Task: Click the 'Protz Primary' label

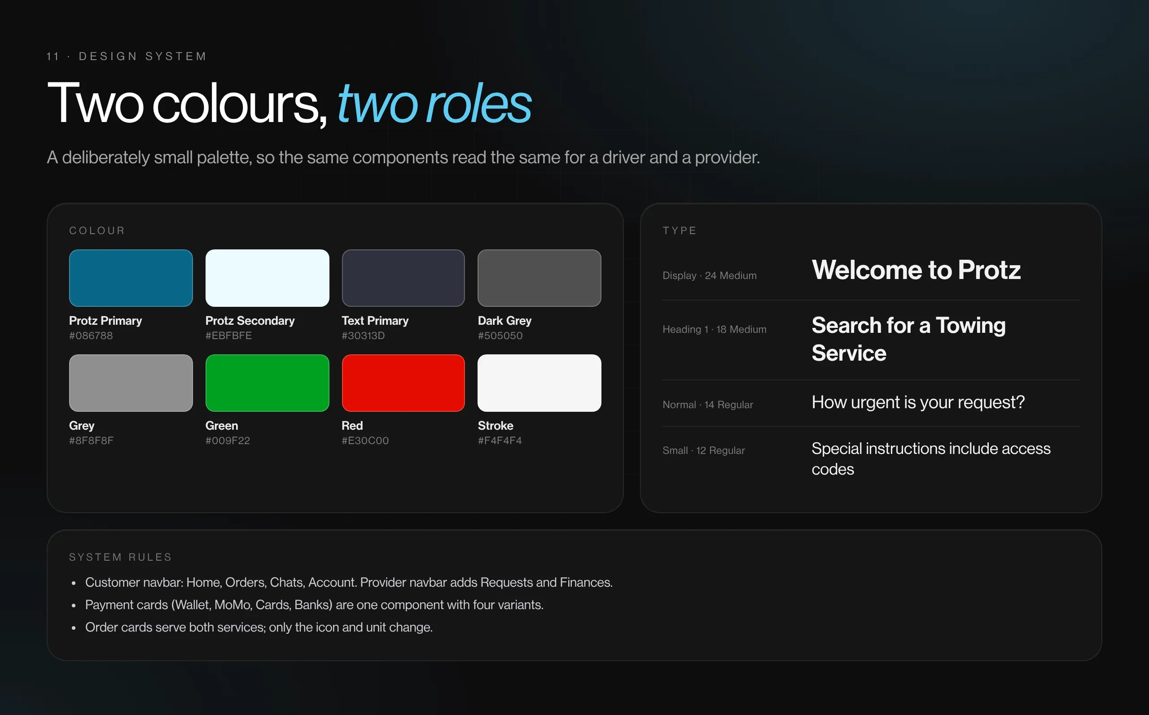Action: (105, 321)
